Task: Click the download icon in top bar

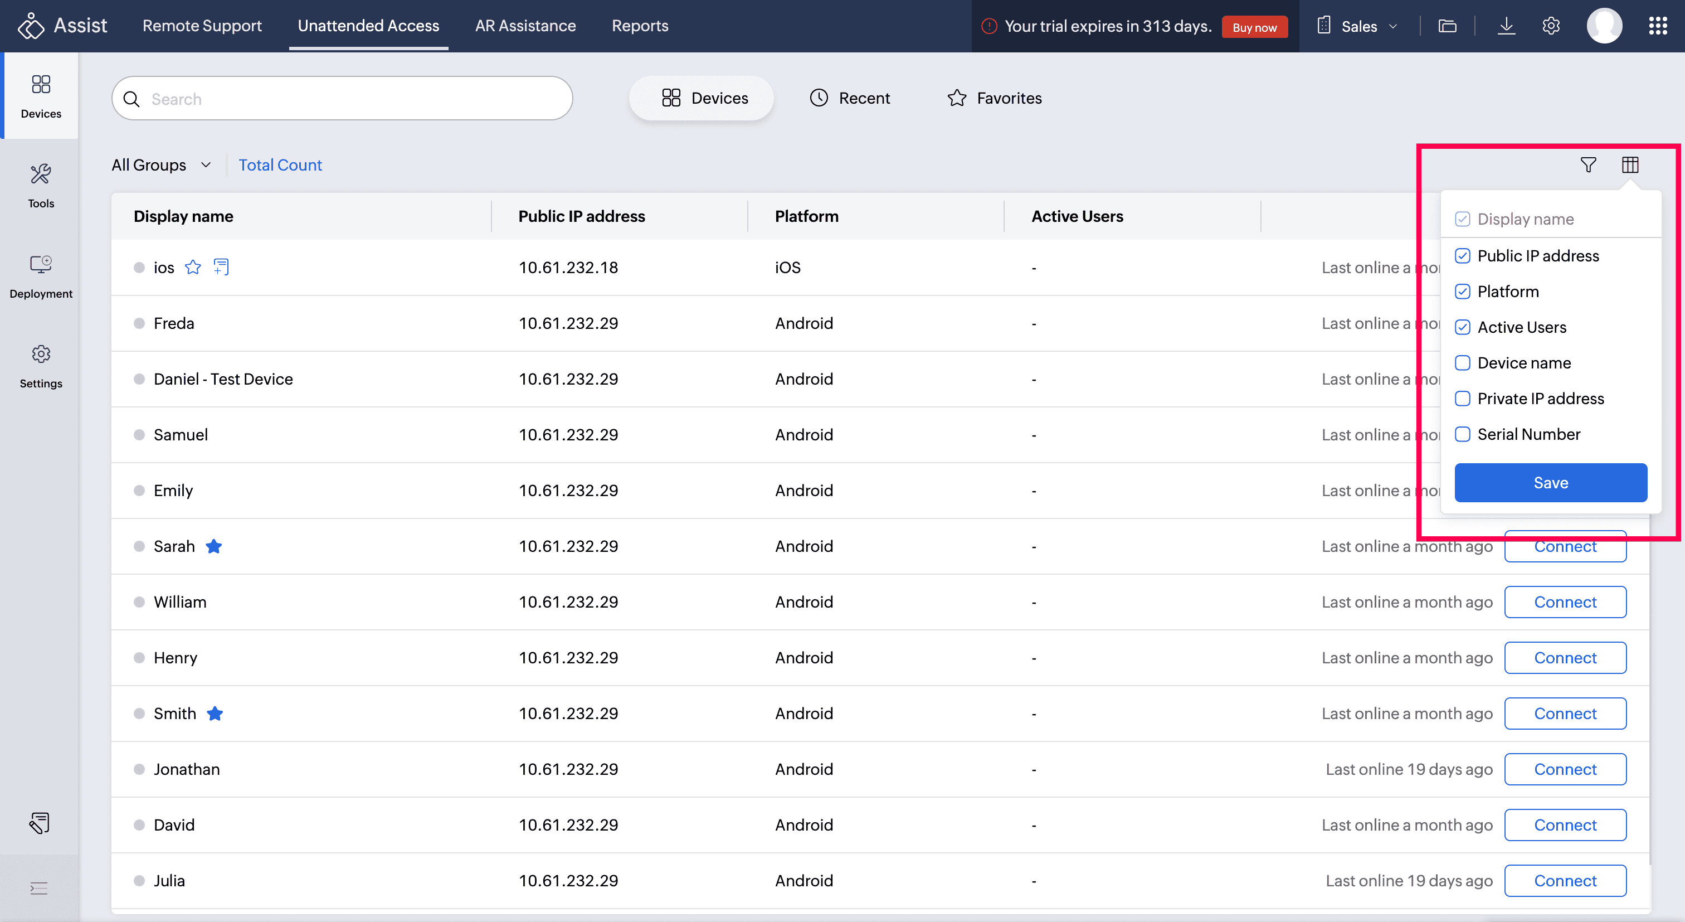Action: click(1506, 26)
